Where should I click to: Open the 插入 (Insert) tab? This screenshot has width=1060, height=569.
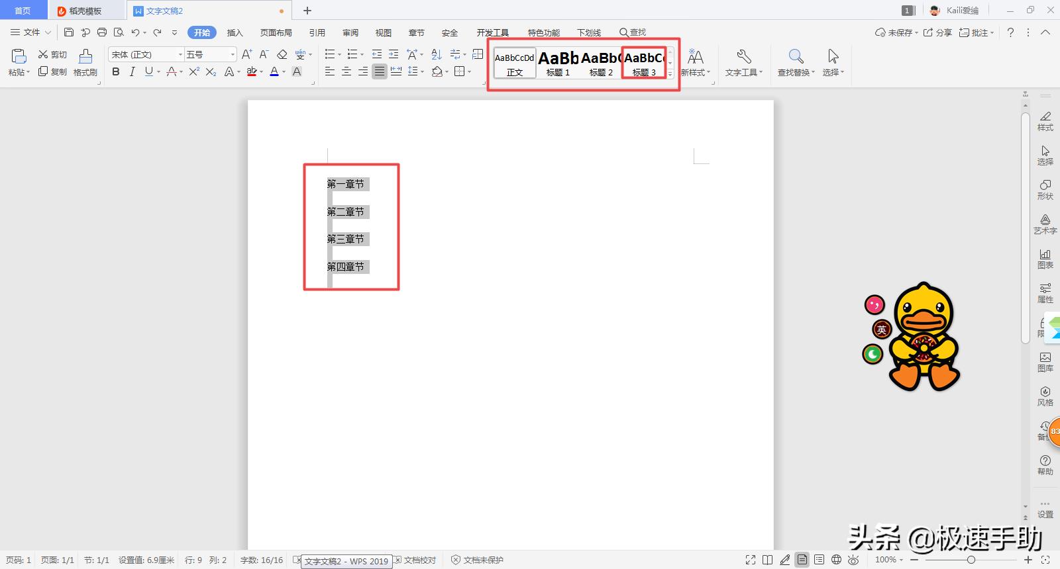[x=235, y=32]
